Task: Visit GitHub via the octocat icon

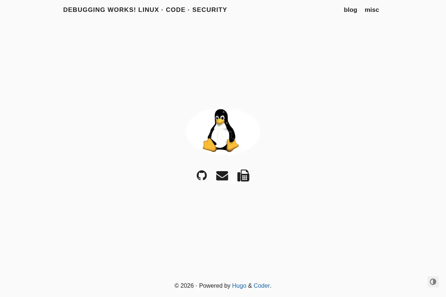Action: tap(201, 176)
